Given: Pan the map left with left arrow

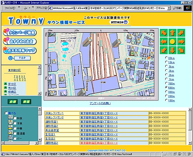Looking at the screenshot, I should tap(164, 42).
